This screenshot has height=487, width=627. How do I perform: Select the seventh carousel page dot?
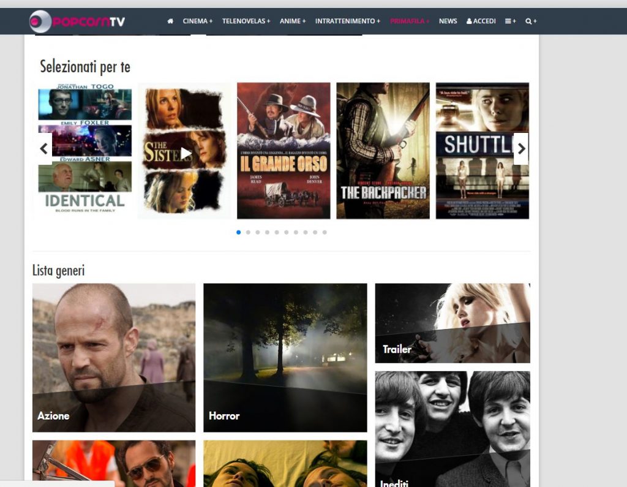296,232
